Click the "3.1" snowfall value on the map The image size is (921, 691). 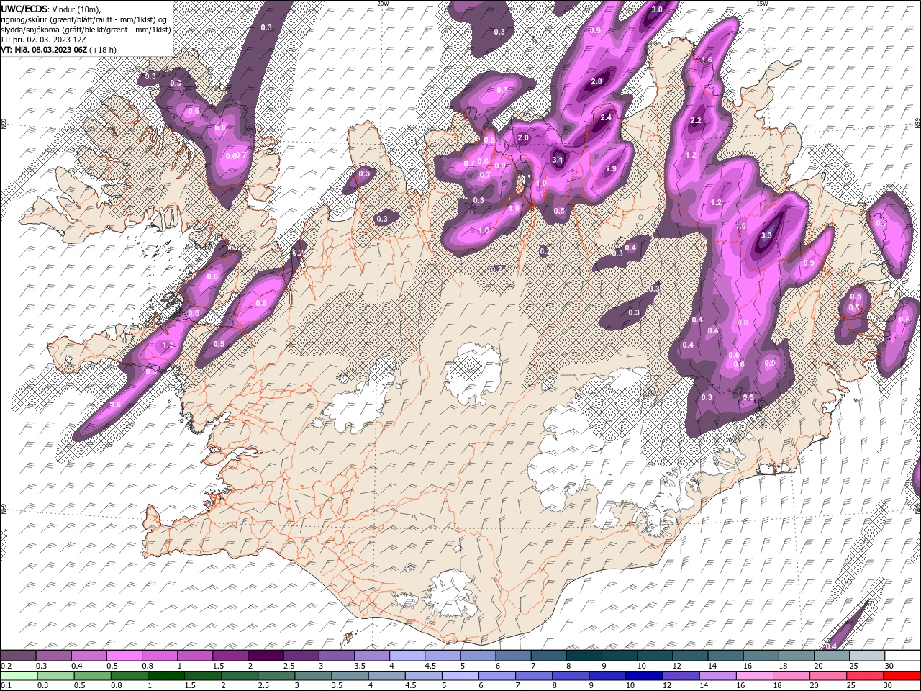(558, 160)
